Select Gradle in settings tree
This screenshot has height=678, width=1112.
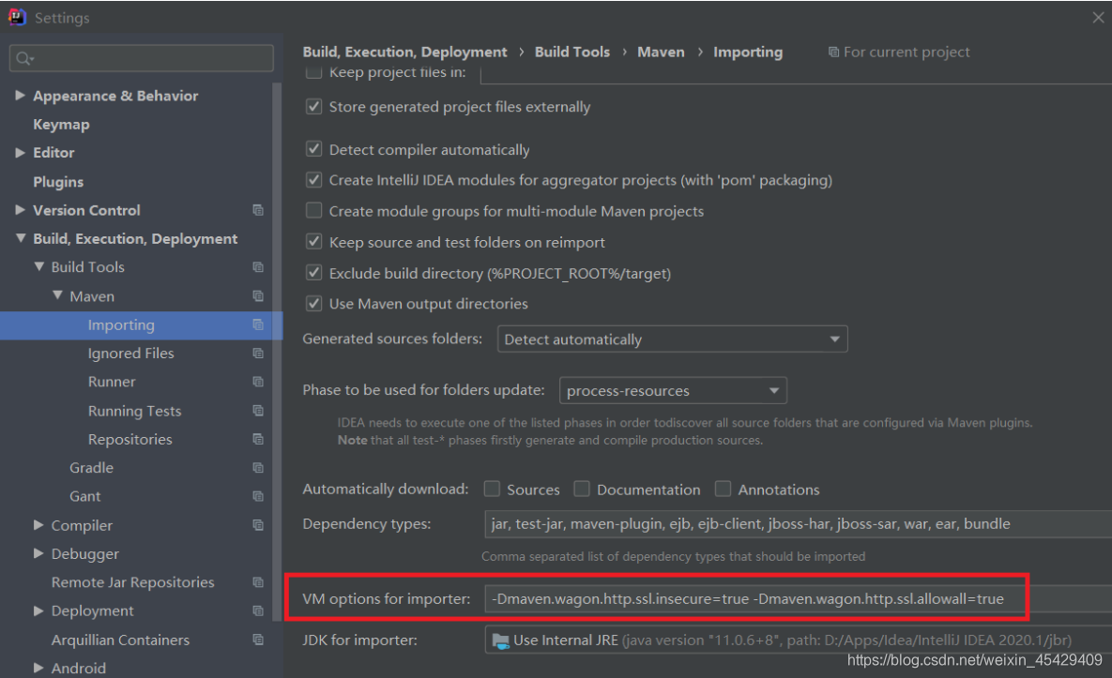[91, 468]
